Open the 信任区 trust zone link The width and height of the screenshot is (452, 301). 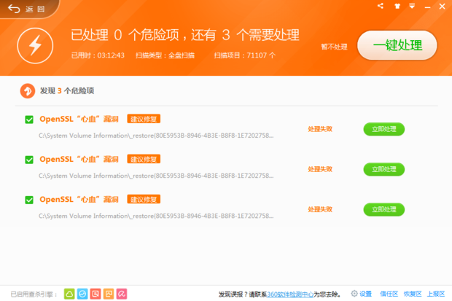pos(389,294)
